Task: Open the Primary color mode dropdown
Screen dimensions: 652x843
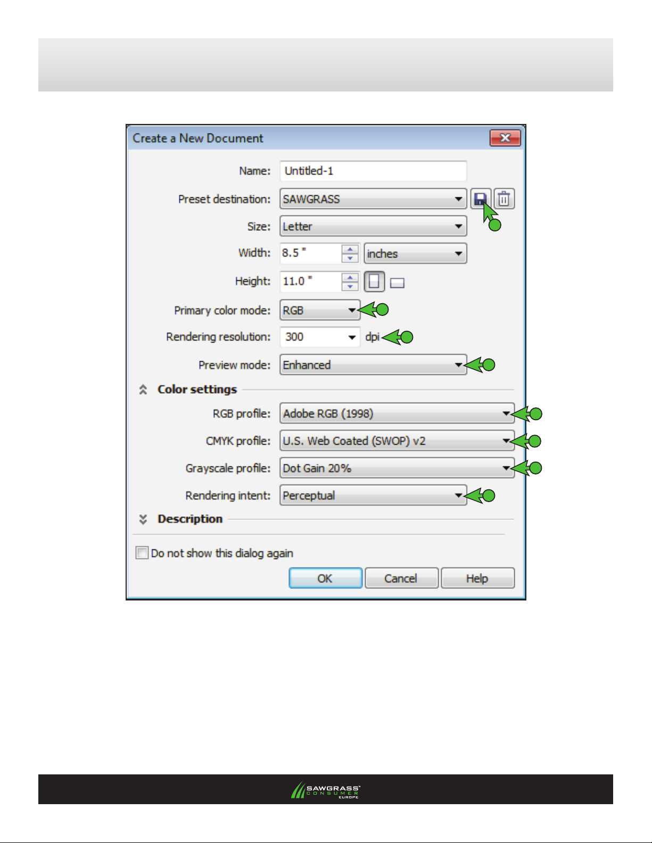Action: [x=320, y=310]
